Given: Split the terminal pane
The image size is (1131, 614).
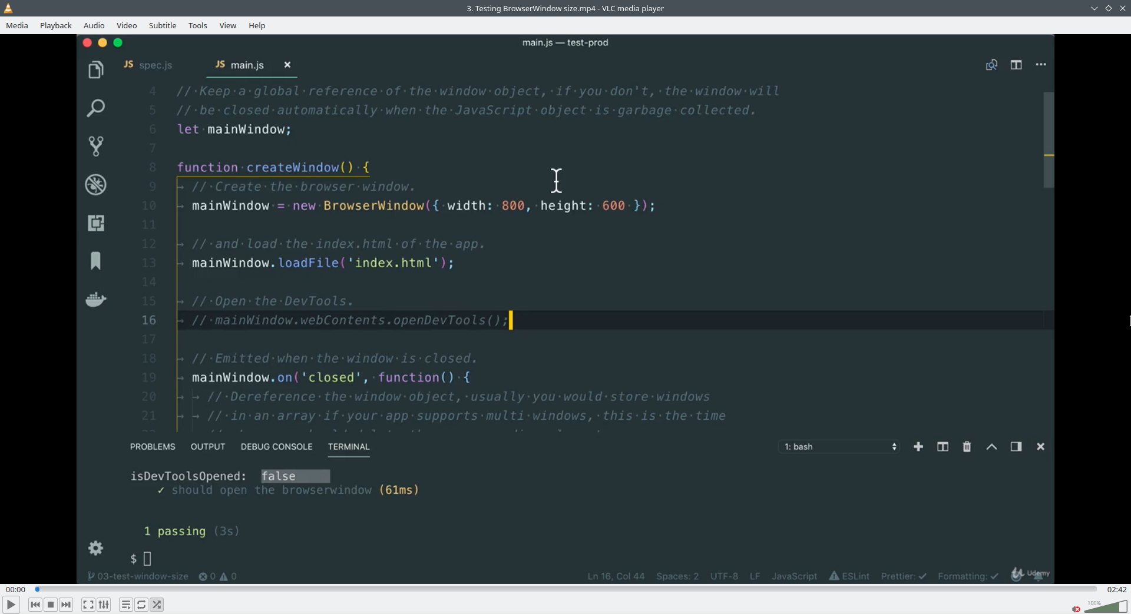Looking at the screenshot, I should coord(943,447).
